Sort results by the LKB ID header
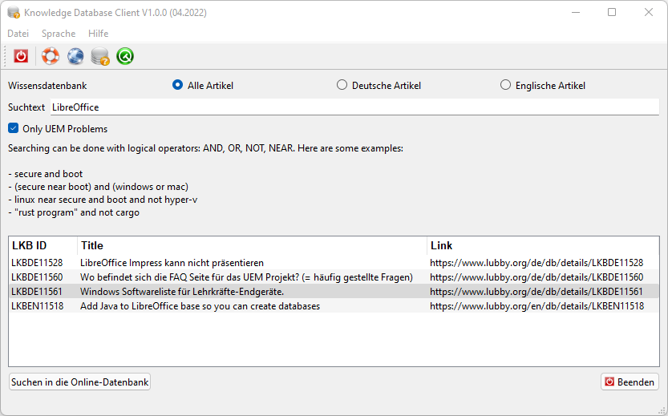 tap(43, 246)
